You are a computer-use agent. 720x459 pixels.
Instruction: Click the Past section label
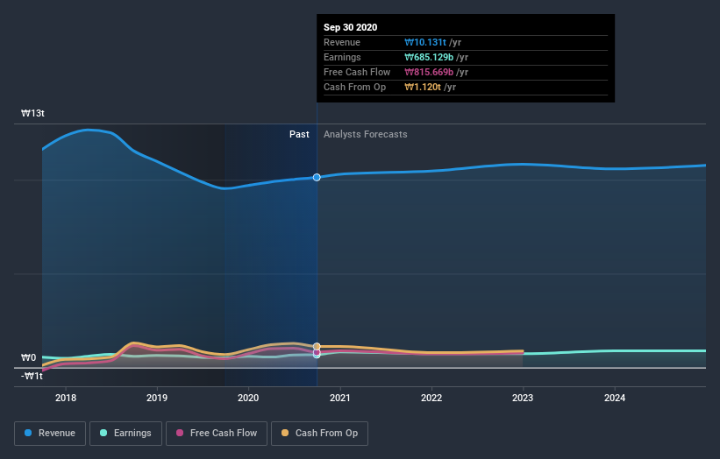[x=299, y=134]
